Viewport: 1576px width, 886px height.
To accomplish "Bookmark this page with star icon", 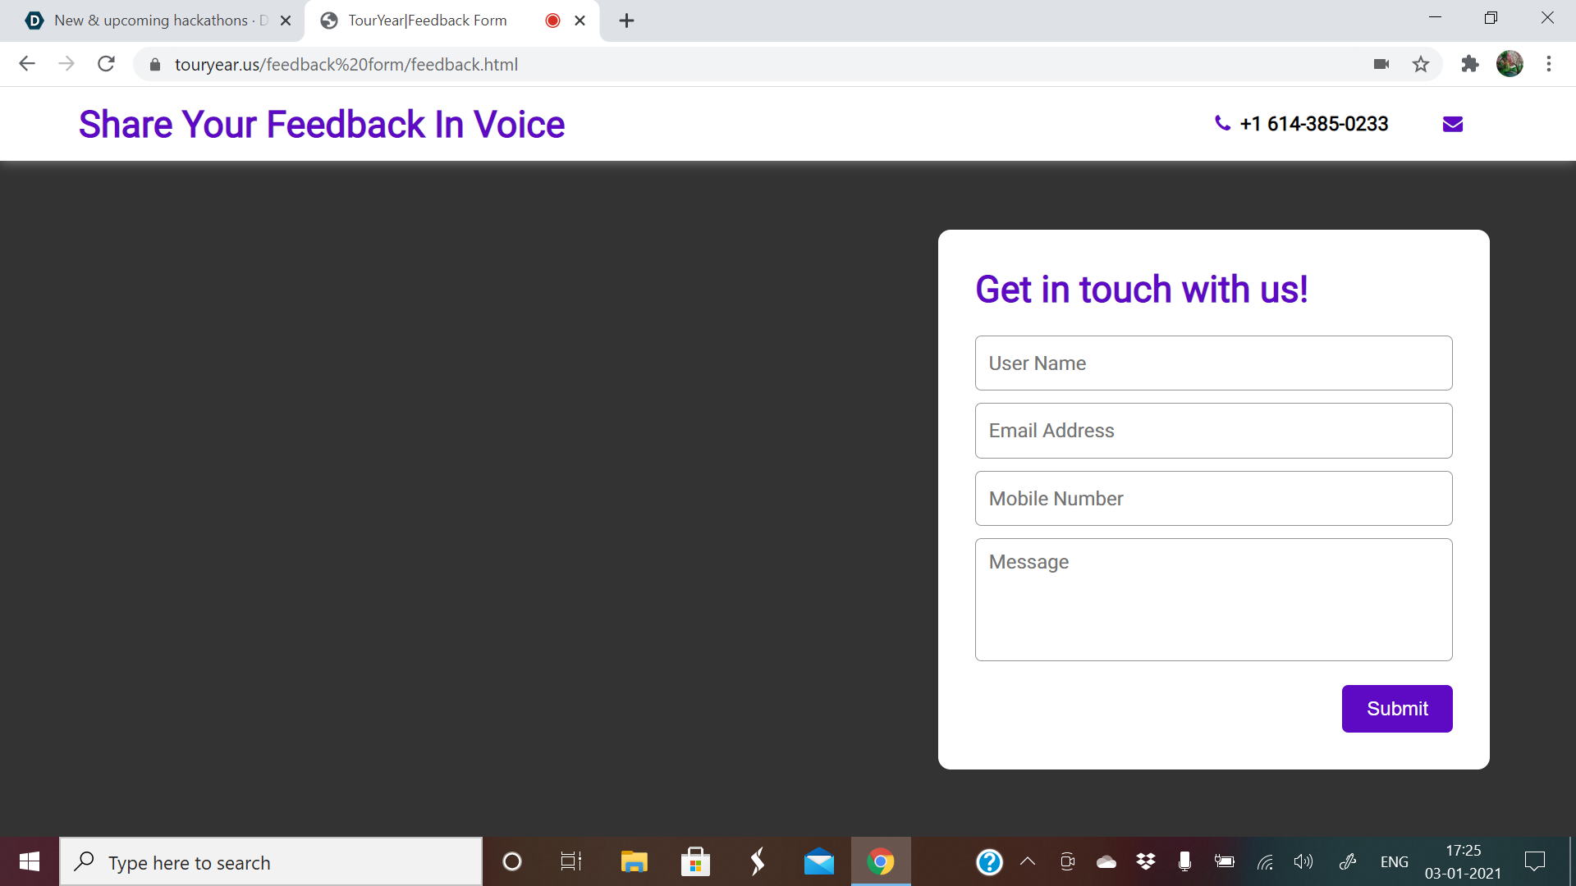I will [1421, 64].
